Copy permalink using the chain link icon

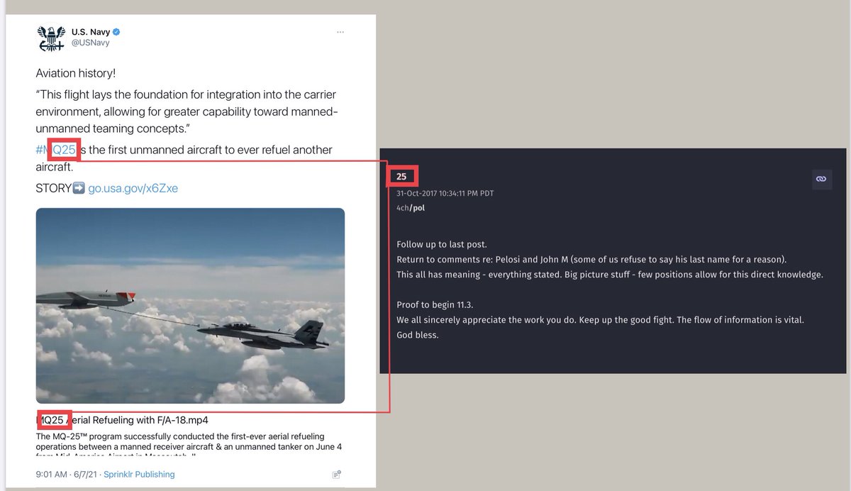(821, 180)
